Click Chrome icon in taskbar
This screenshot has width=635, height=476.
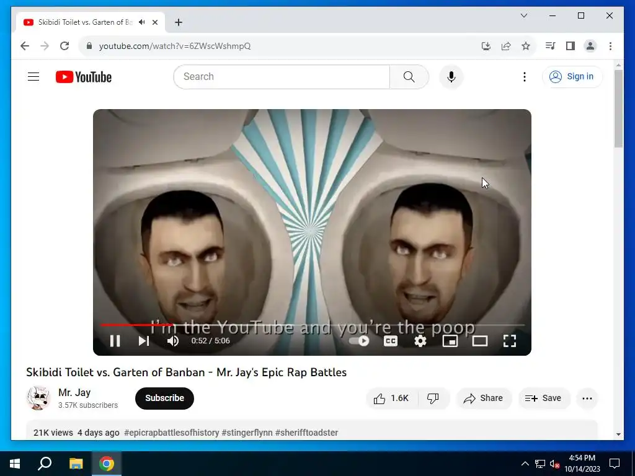point(107,464)
